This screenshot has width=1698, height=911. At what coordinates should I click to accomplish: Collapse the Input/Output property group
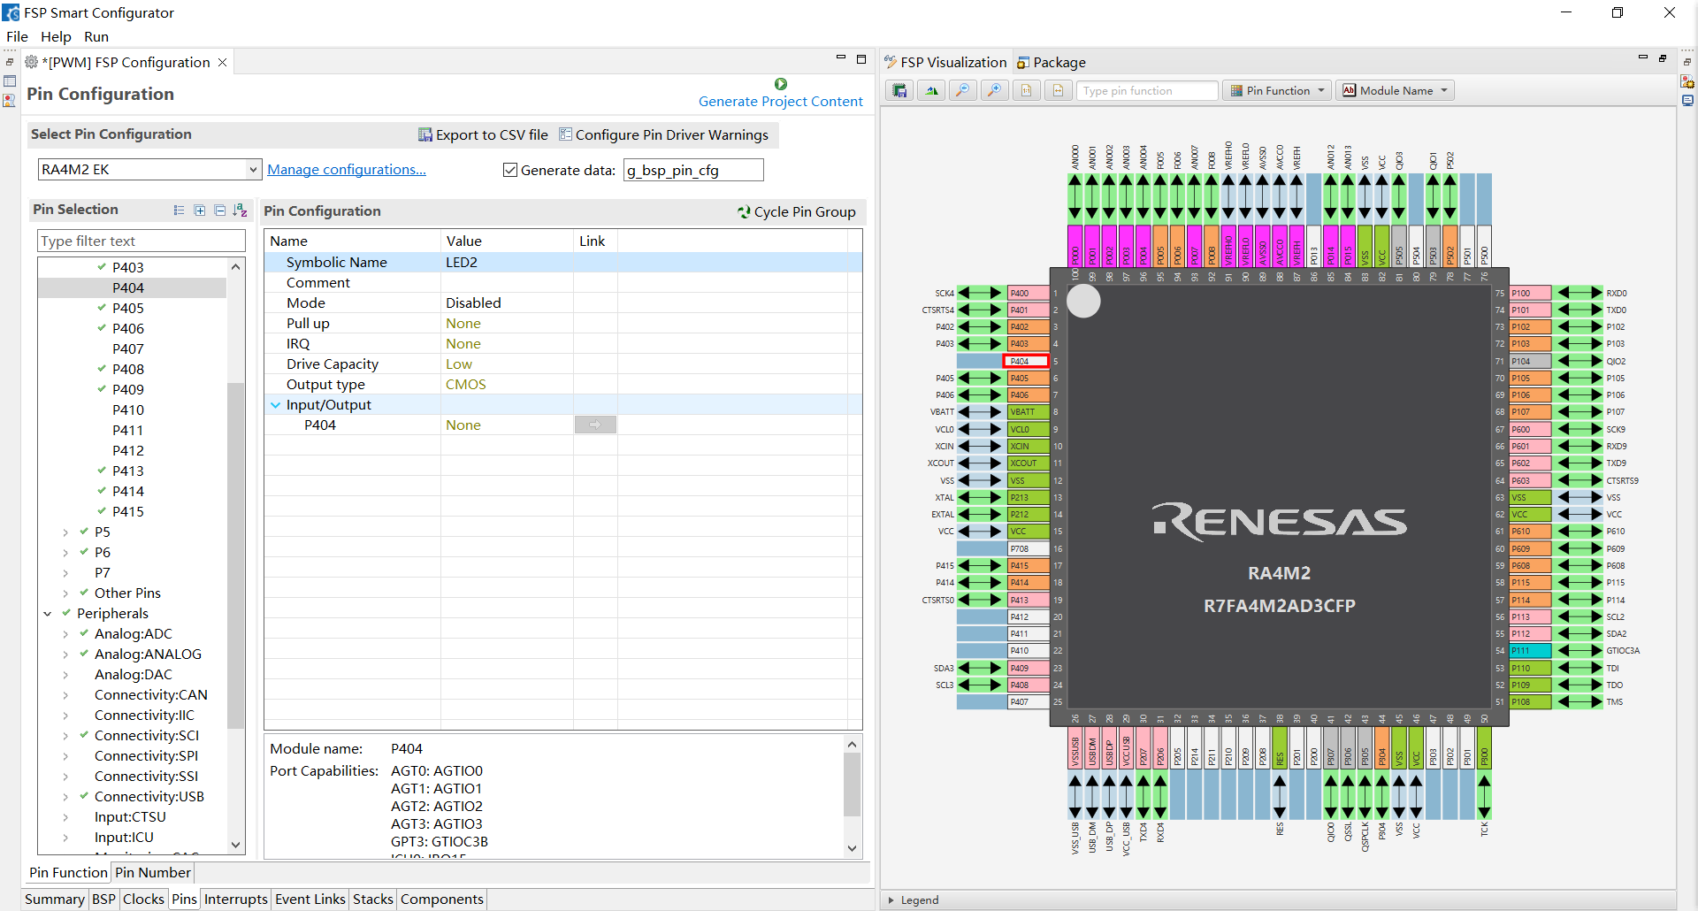tap(275, 405)
